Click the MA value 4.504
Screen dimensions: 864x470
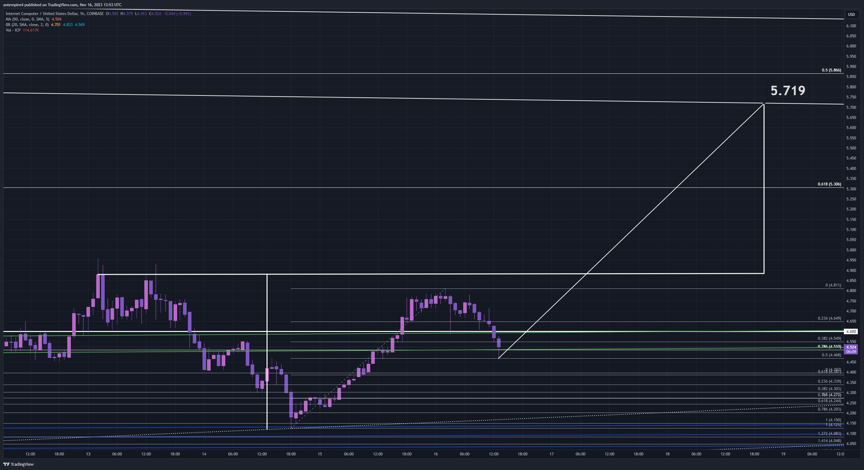point(56,19)
